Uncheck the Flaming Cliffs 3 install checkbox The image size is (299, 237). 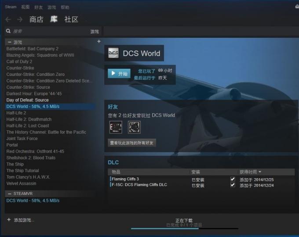[x=233, y=180]
